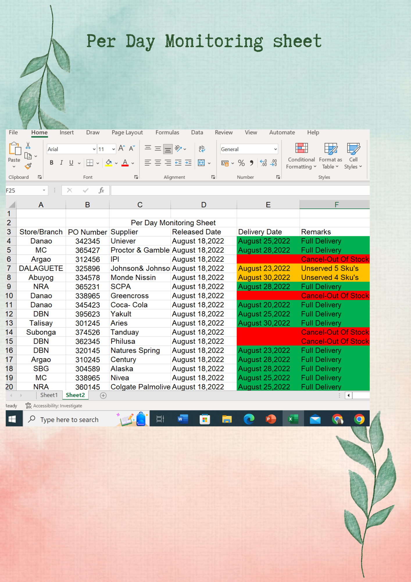Toggle the active Bottom Align button
The height and width of the screenshot is (582, 411).
[168, 149]
